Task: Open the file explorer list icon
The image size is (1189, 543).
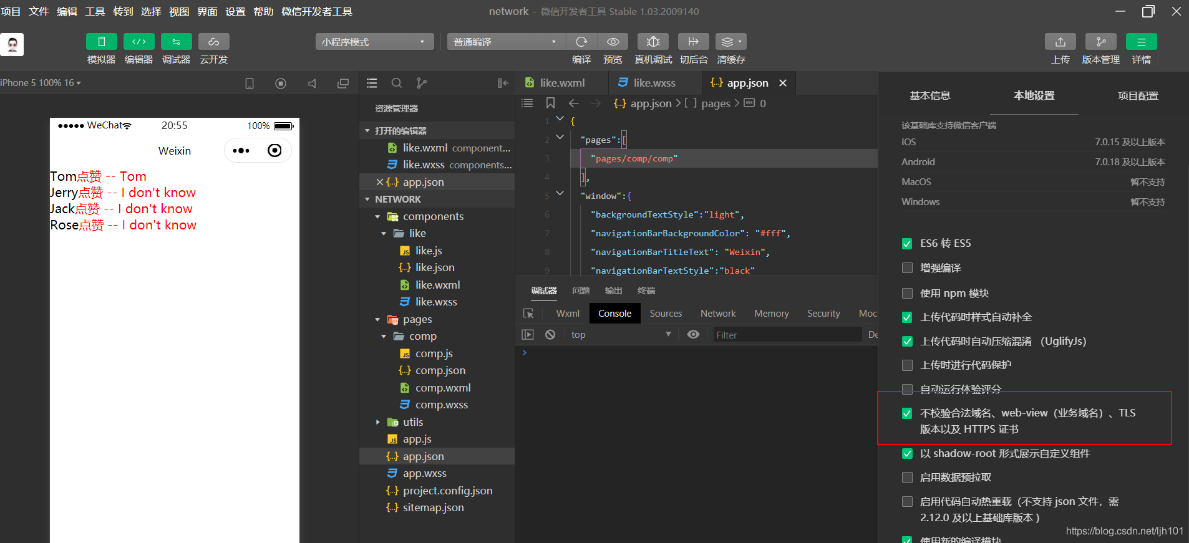Action: tap(372, 83)
